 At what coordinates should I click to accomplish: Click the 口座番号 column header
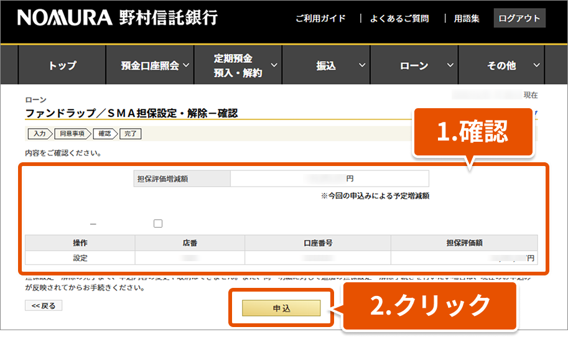318,242
